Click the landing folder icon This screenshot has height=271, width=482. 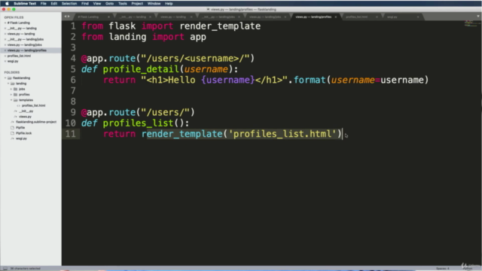pos(13,84)
